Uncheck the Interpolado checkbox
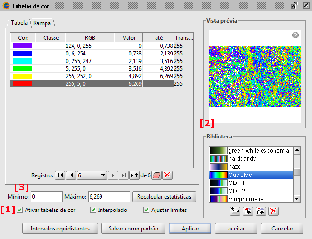Screen dimensions: 312x239 tap(93, 210)
